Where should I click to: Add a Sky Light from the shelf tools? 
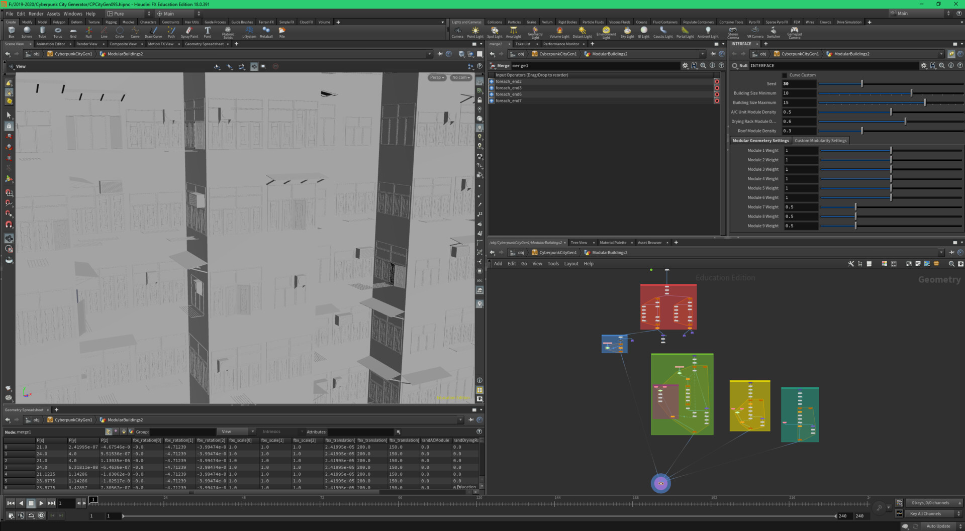(x=627, y=32)
